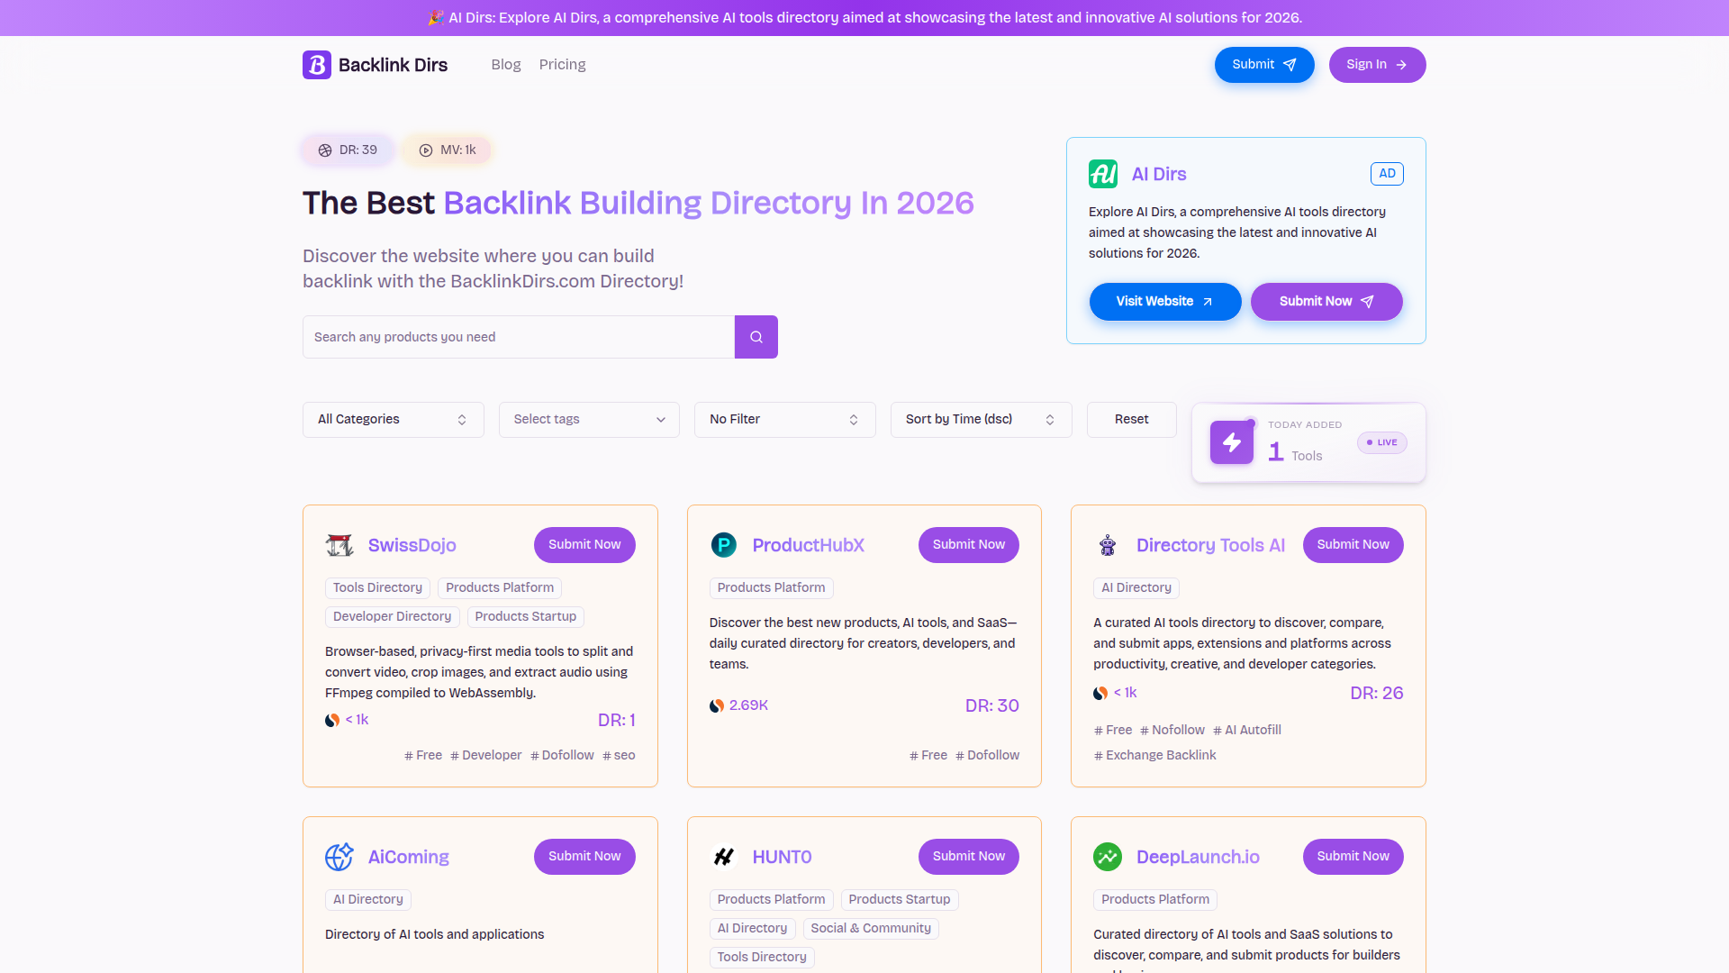The height and width of the screenshot is (973, 1729).
Task: Click the lightning icon on Today Added card
Action: 1231,441
